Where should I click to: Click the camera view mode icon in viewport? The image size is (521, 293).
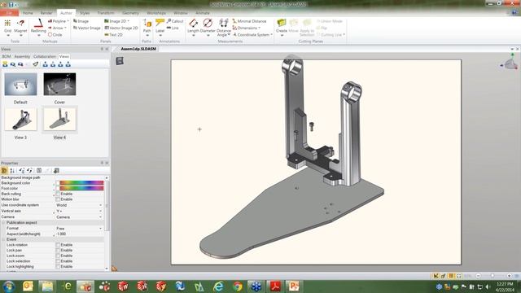click(120, 61)
